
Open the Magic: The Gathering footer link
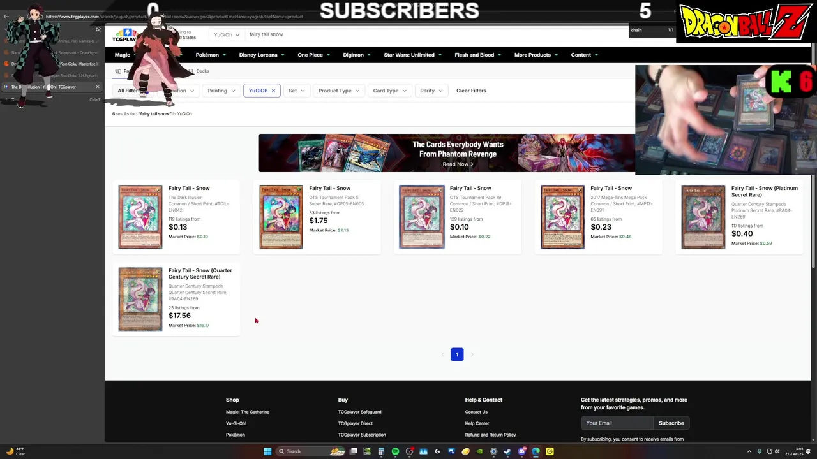coord(248,412)
